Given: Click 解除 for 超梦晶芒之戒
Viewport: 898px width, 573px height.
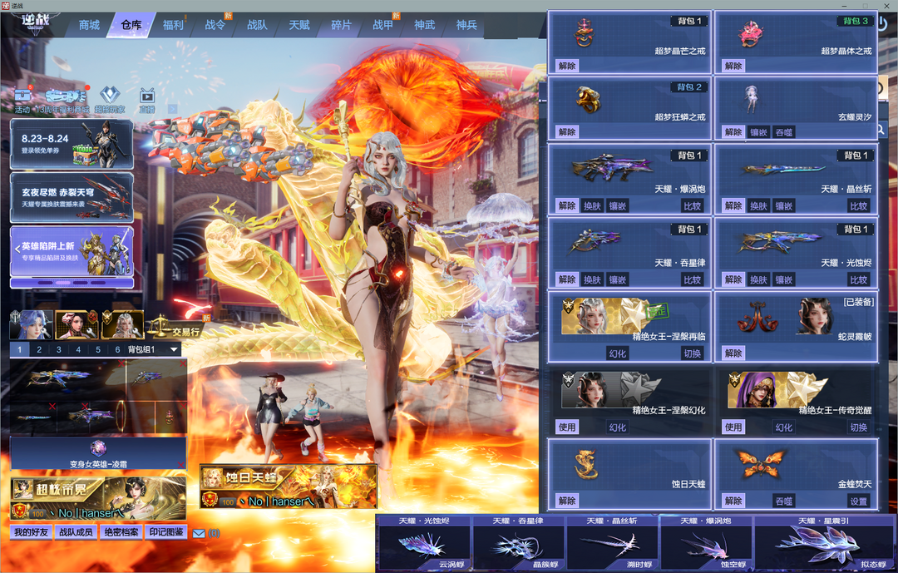Looking at the screenshot, I should (x=567, y=66).
